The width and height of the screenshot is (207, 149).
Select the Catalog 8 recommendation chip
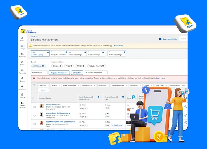point(57,66)
